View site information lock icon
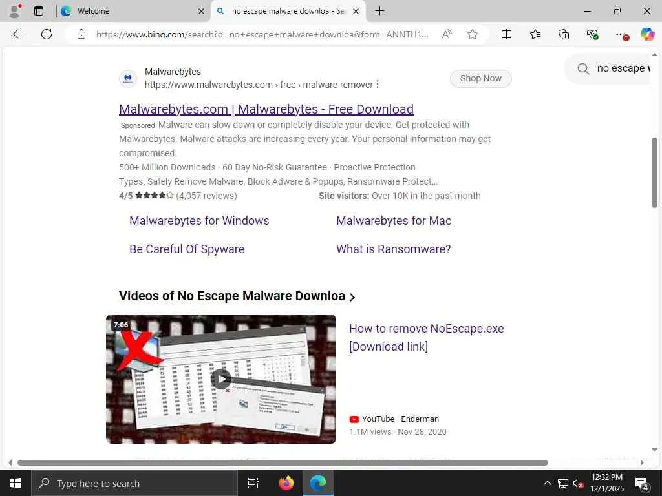 [81, 34]
